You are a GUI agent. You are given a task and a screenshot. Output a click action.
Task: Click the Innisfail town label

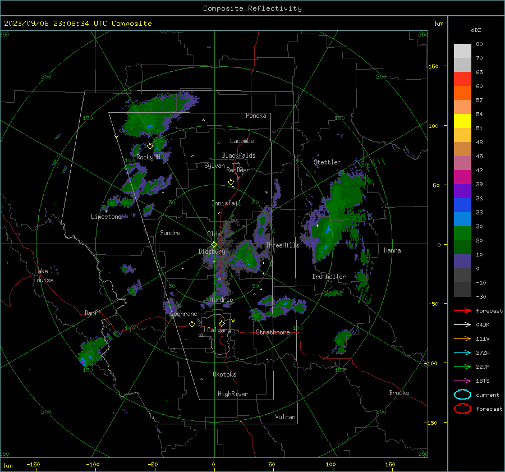[226, 203]
